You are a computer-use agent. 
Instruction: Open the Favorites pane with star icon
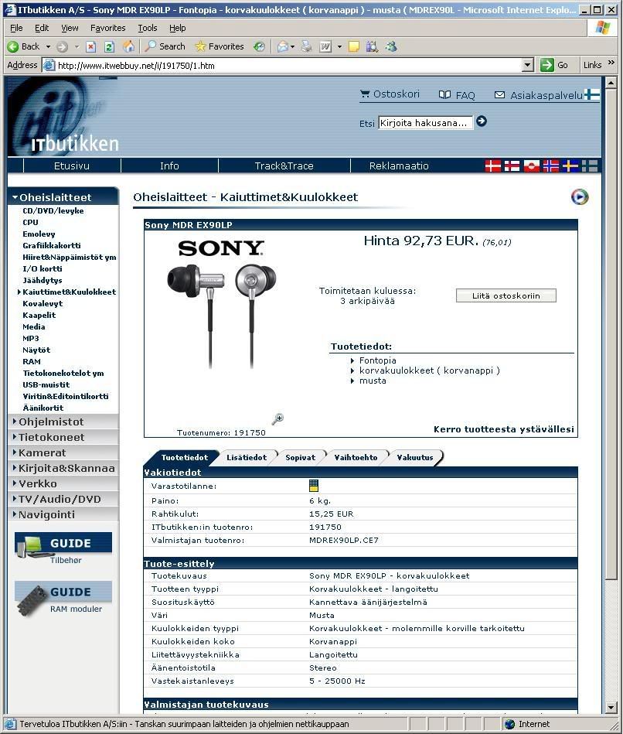click(x=220, y=46)
